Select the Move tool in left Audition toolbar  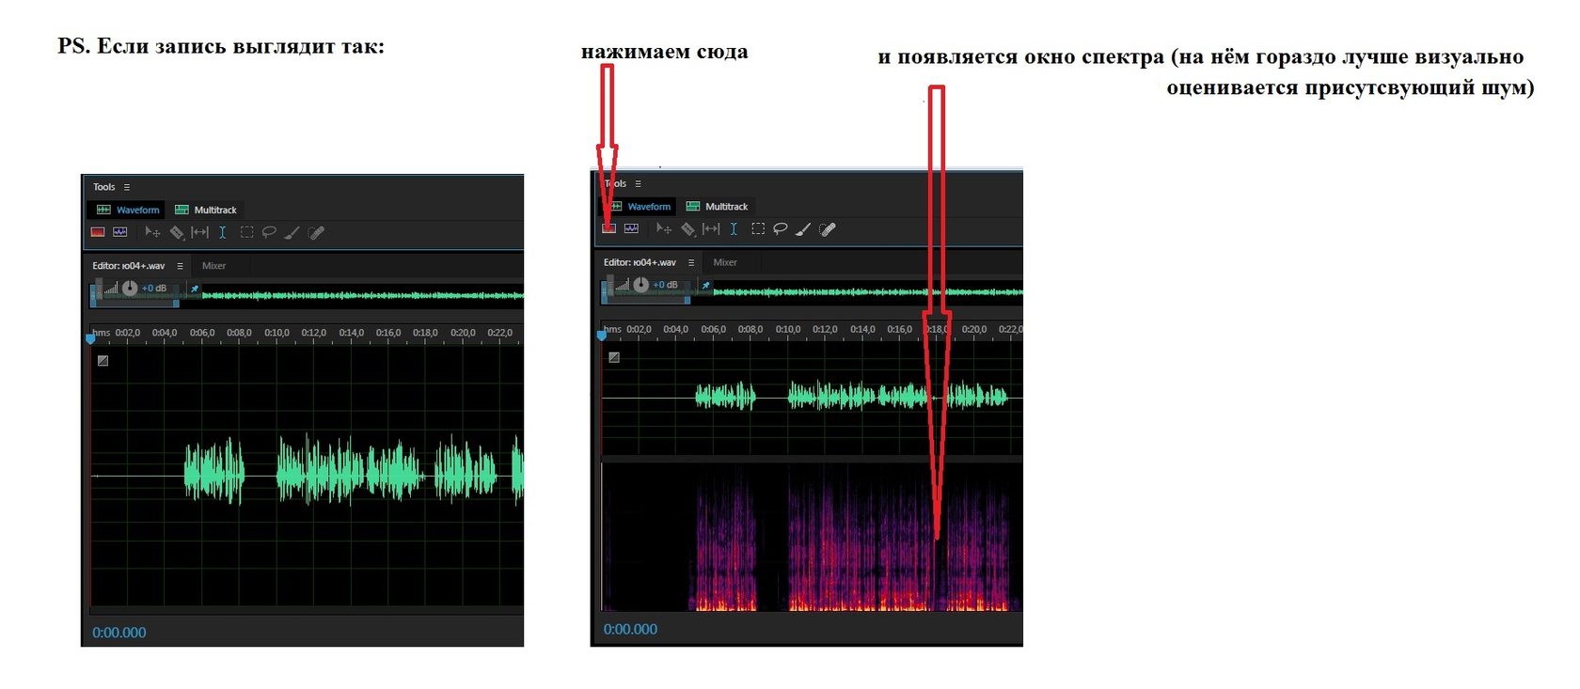152,232
